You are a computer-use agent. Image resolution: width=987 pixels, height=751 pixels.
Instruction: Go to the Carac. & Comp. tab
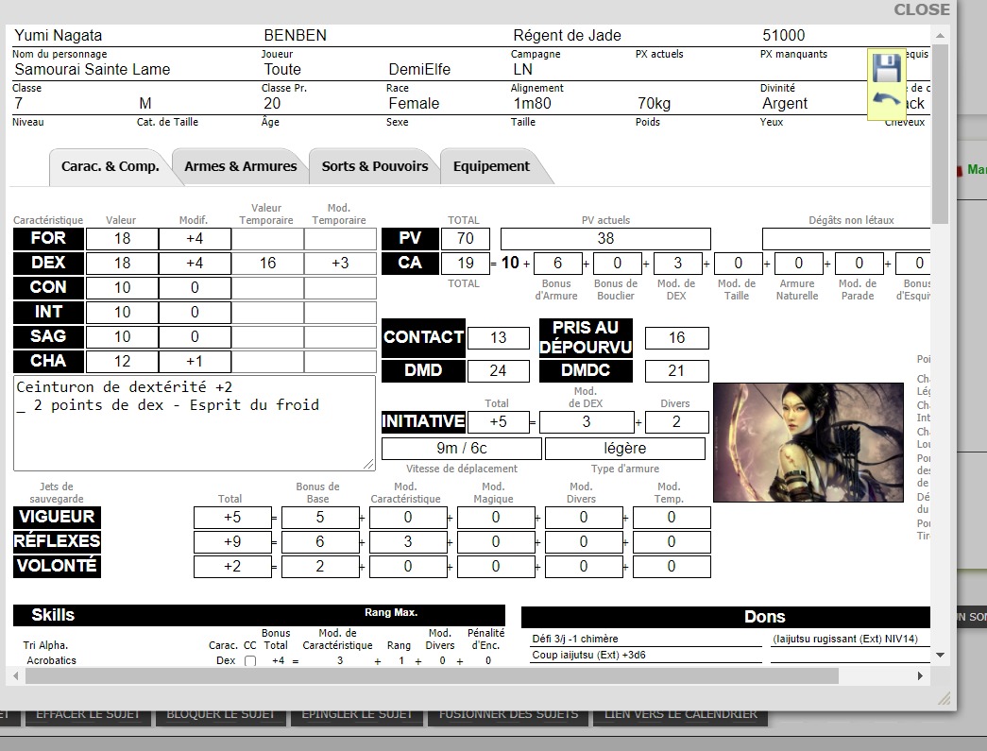[x=110, y=166]
